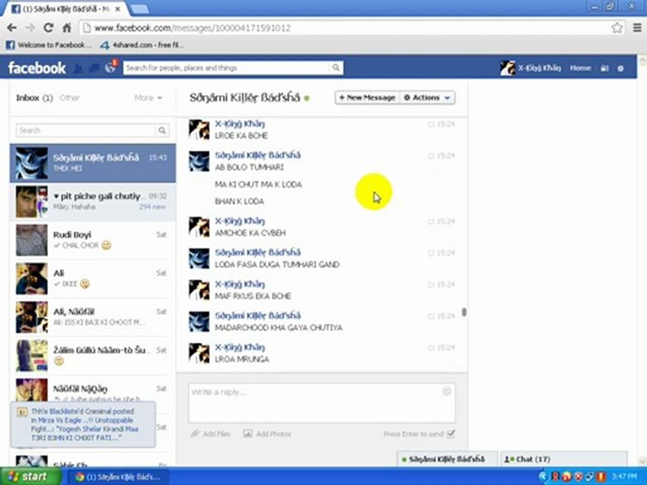
Task: Click the Add Files paperclip
Action: pos(195,434)
